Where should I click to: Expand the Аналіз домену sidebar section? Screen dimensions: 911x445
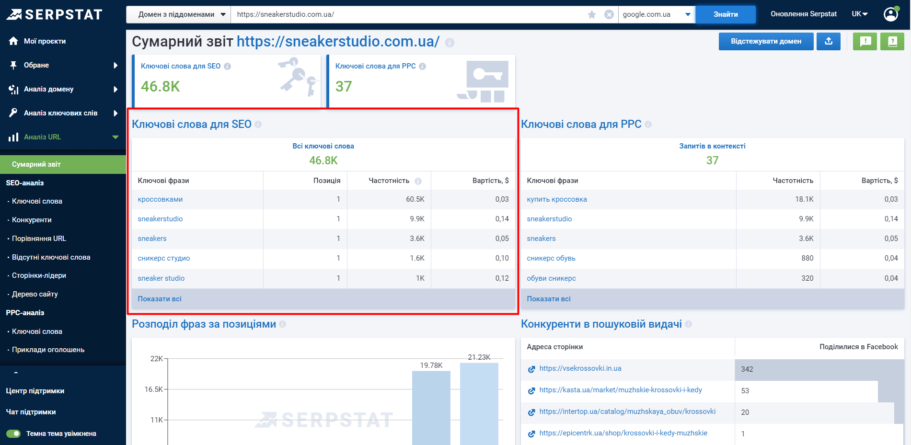pos(62,89)
